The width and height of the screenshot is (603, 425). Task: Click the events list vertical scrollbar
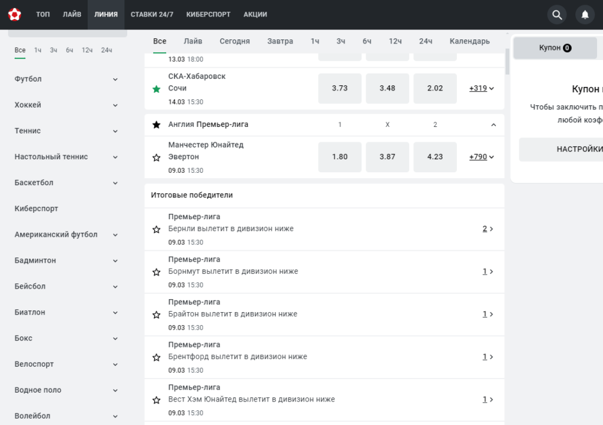tap(507, 61)
